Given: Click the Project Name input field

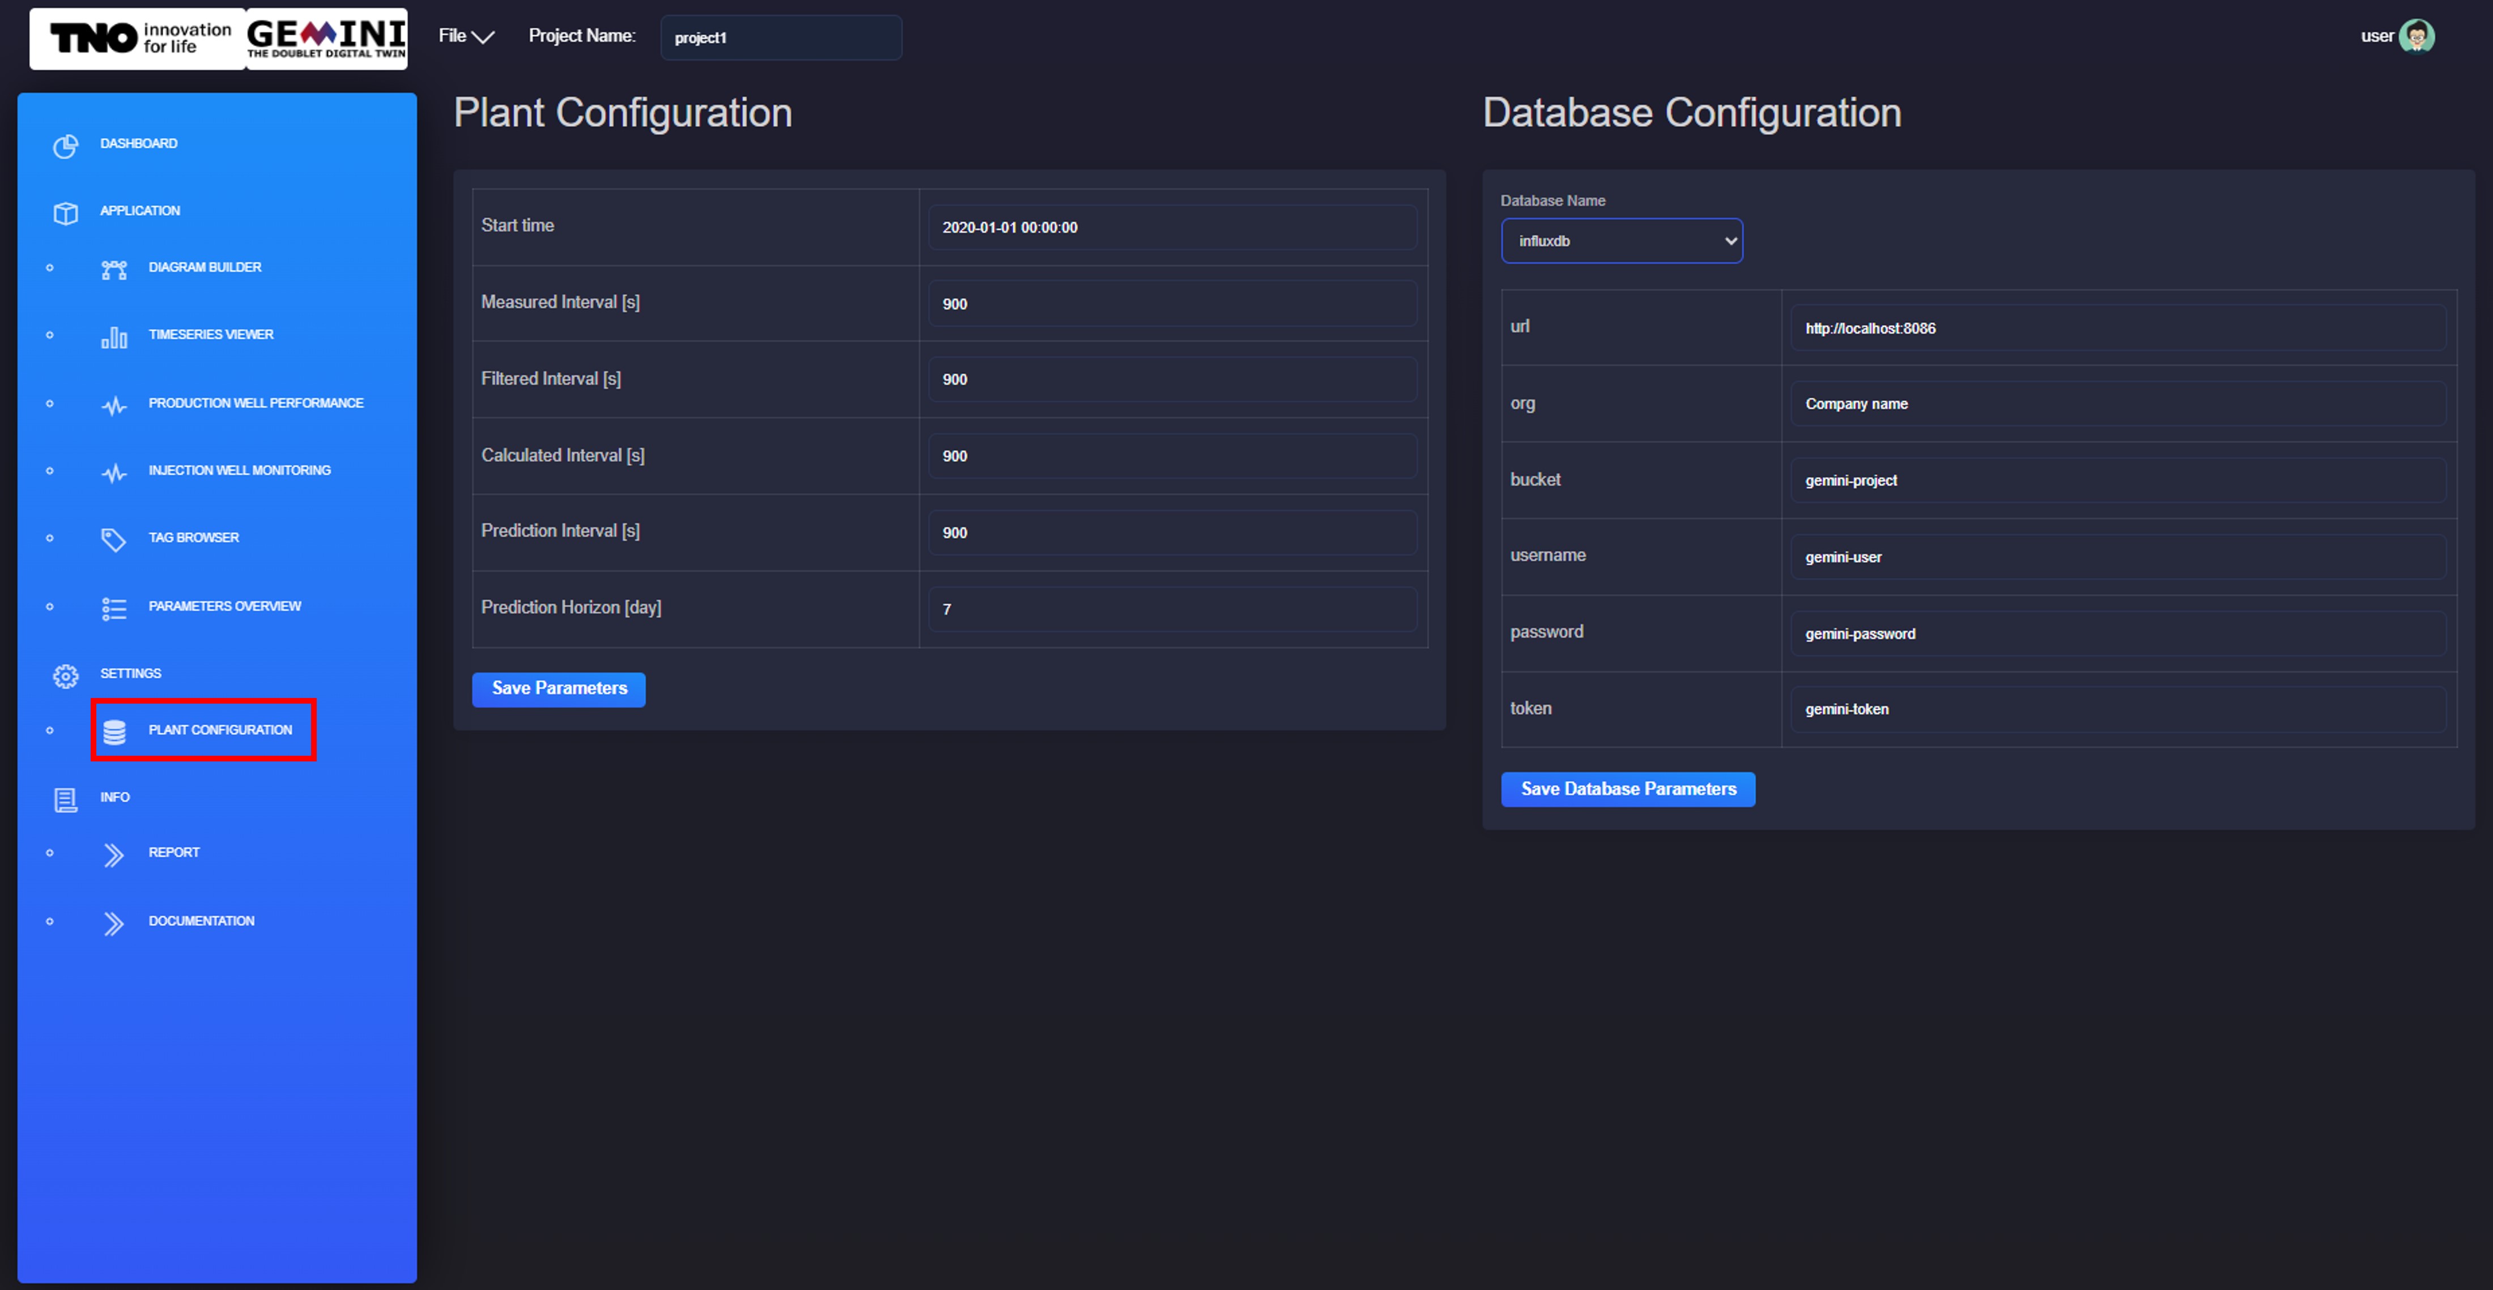Looking at the screenshot, I should pyautogui.click(x=780, y=38).
